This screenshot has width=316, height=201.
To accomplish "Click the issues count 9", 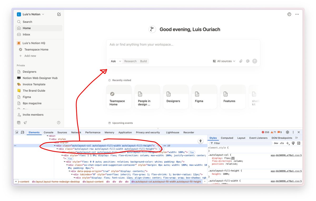I will pos(279,132).
